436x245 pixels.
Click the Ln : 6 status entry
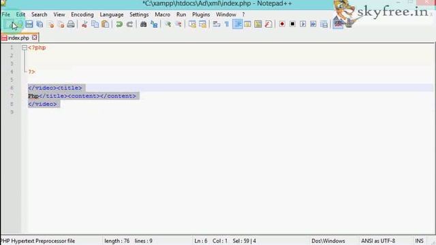pyautogui.click(x=201, y=241)
